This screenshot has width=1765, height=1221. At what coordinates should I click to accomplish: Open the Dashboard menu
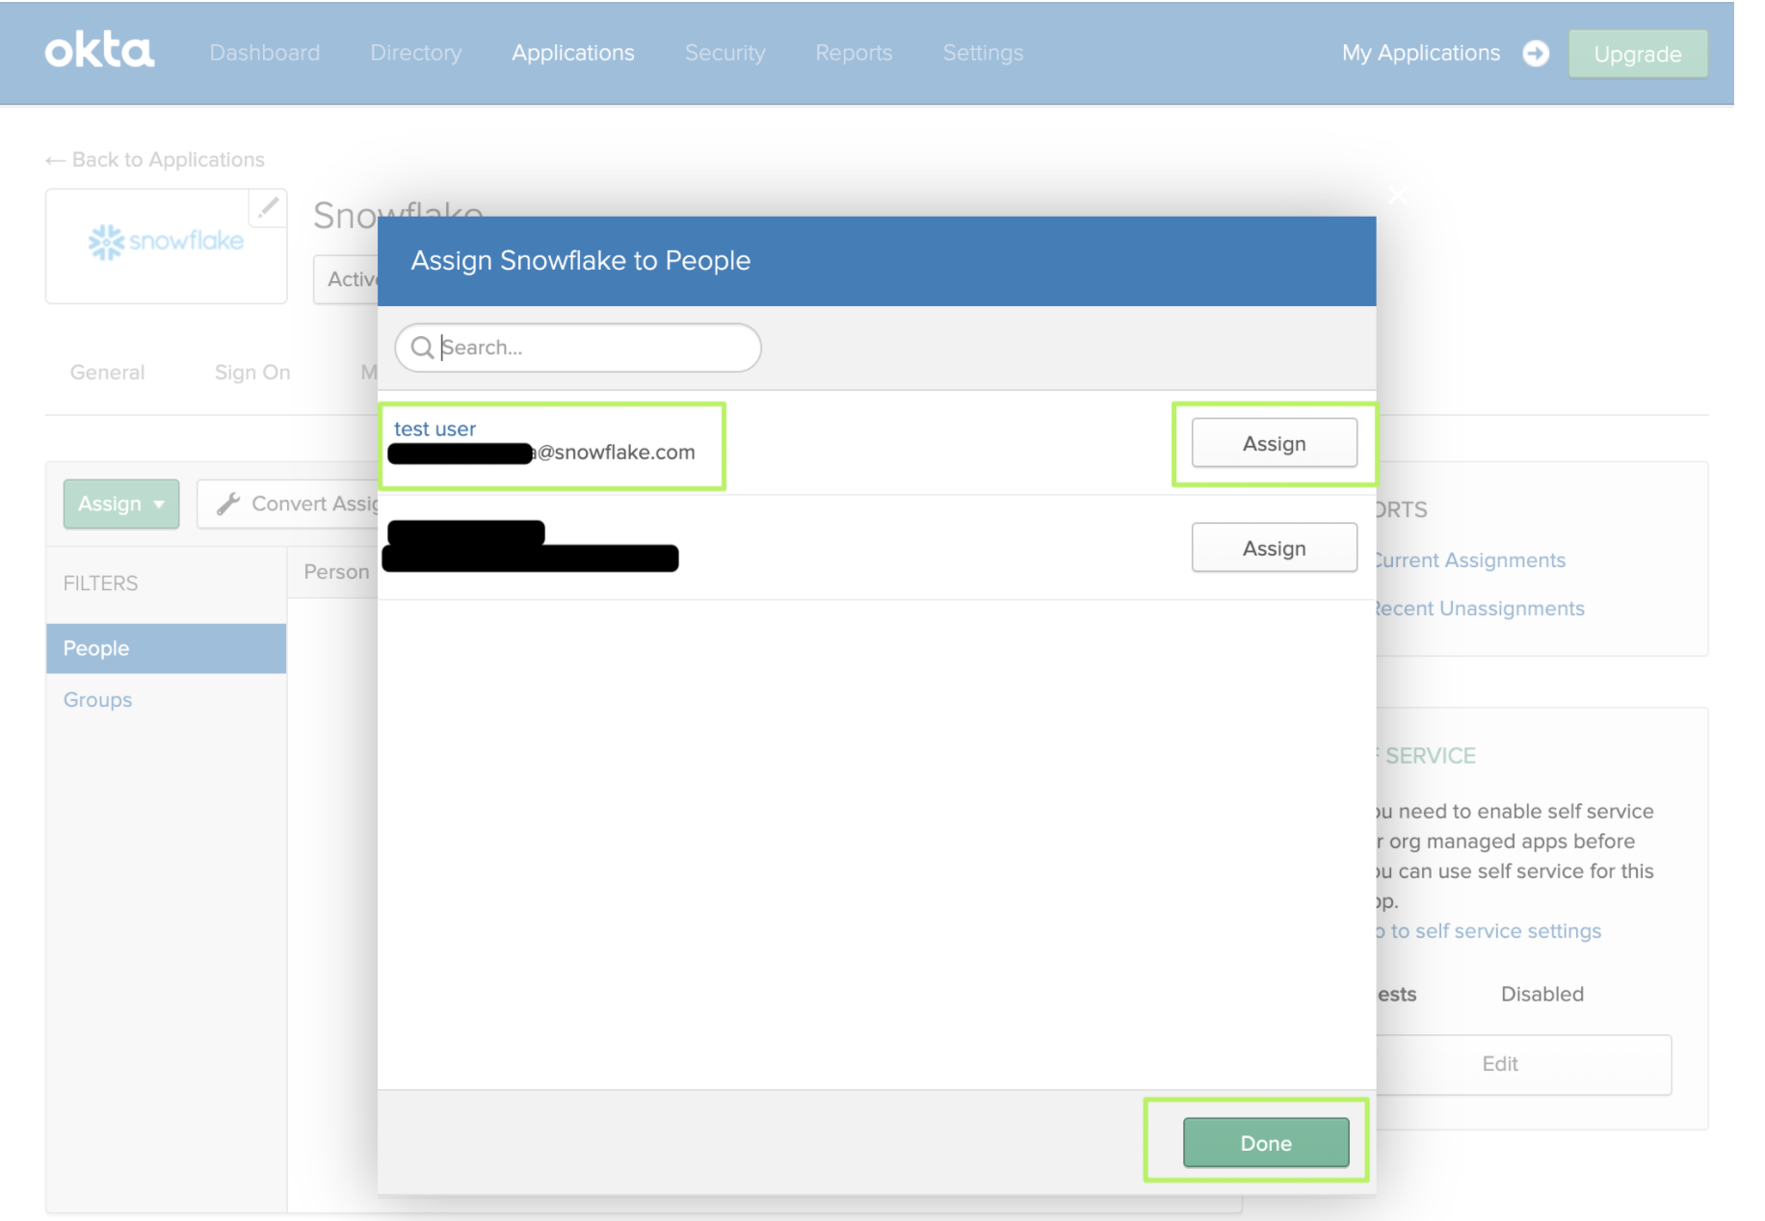click(264, 53)
